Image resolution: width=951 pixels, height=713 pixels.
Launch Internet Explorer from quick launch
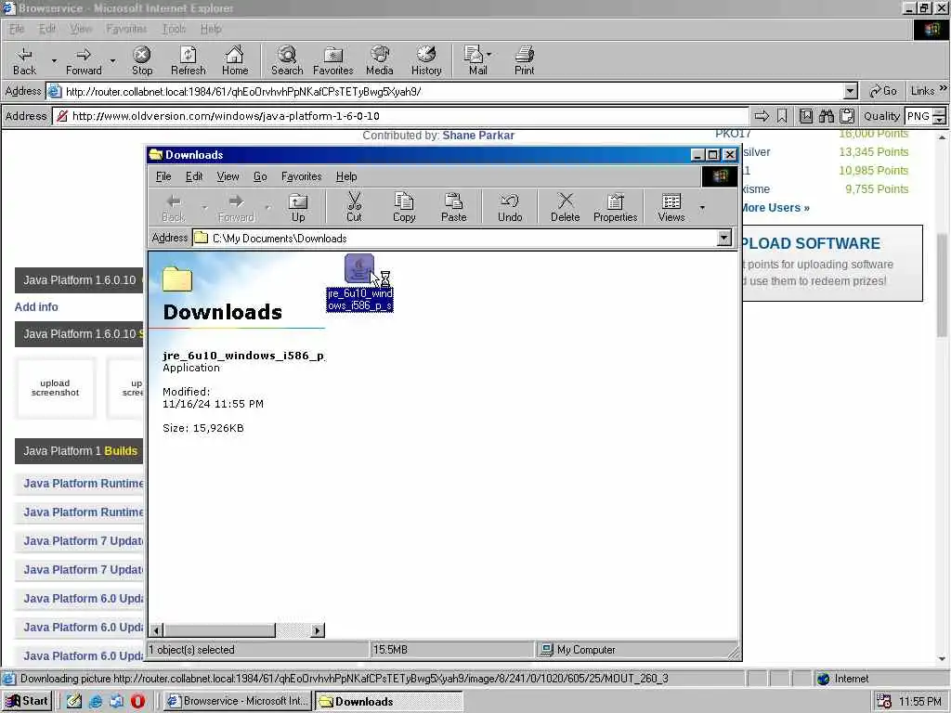click(96, 701)
